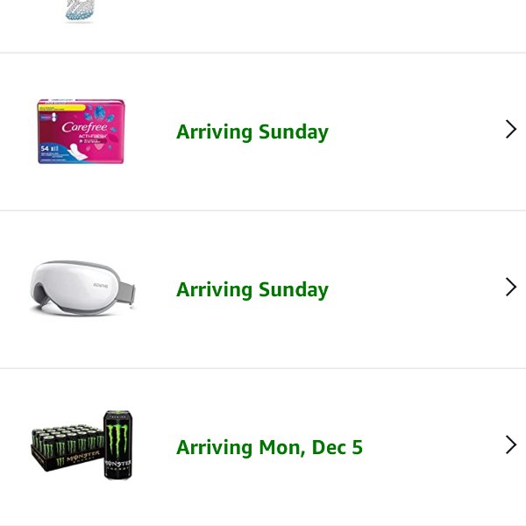Expand the eye massager order arrow

click(511, 288)
